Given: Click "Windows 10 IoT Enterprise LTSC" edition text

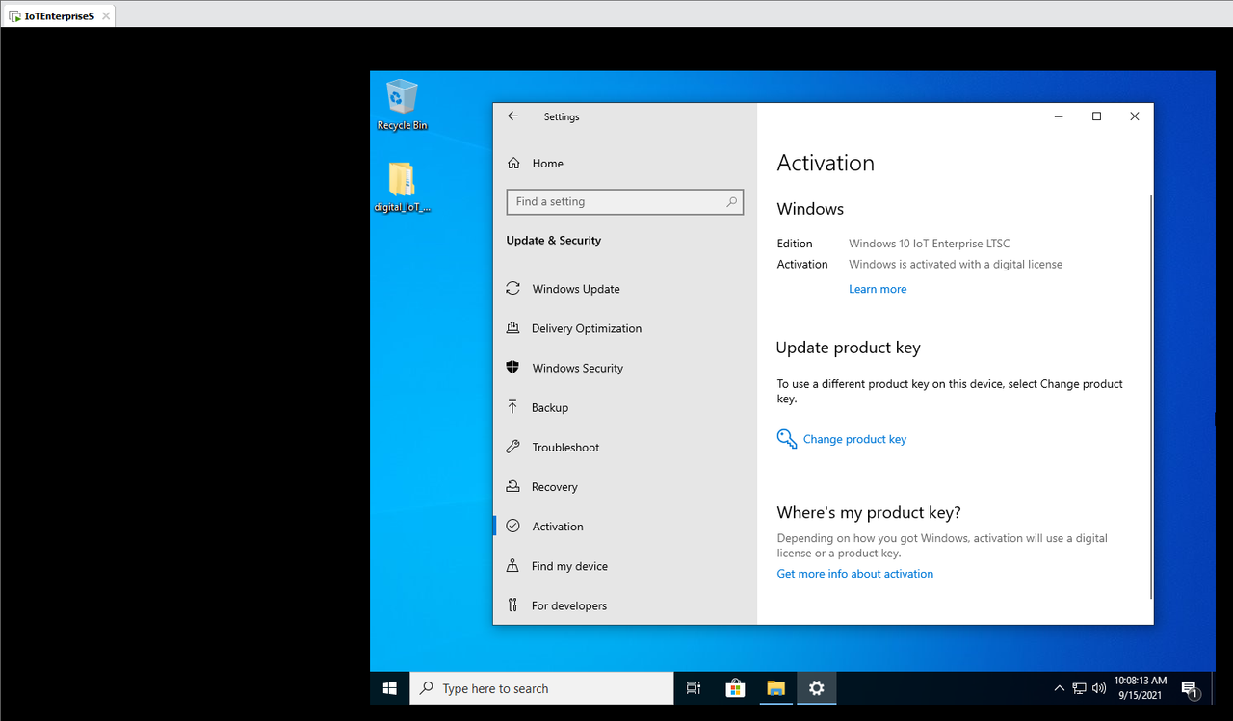Looking at the screenshot, I should (x=930, y=244).
